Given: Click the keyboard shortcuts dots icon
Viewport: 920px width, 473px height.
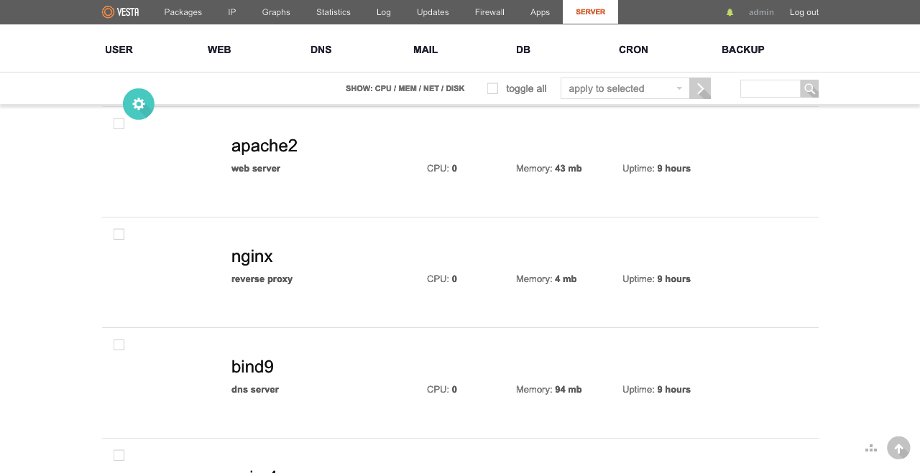Looking at the screenshot, I should 871,449.
